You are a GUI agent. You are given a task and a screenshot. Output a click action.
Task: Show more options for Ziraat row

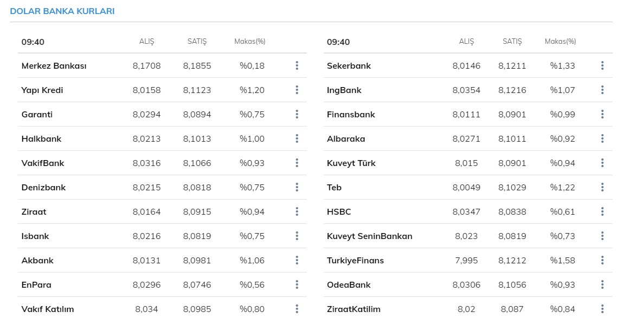pyautogui.click(x=297, y=211)
